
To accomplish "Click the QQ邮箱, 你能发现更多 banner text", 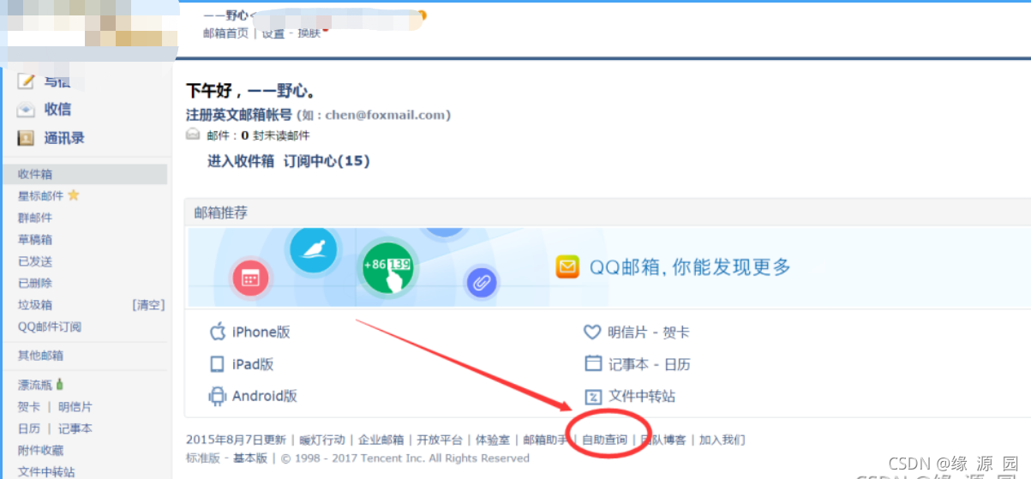I will (690, 266).
